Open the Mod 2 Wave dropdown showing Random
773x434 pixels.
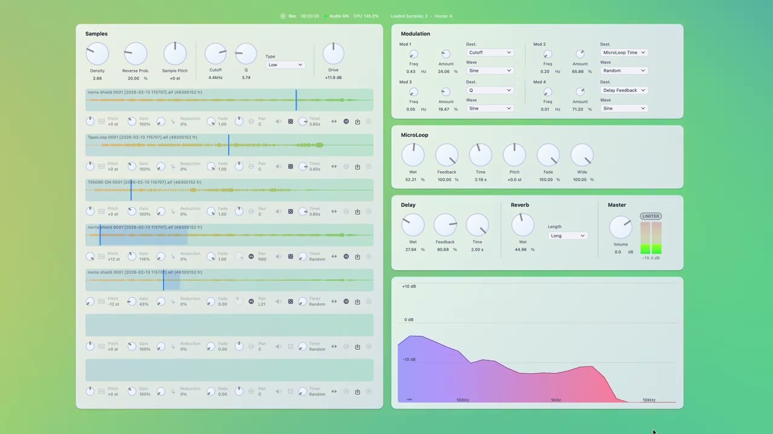624,71
